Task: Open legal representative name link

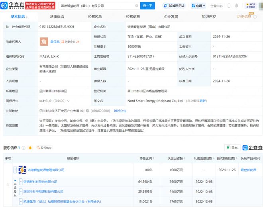Action: pos(55,42)
